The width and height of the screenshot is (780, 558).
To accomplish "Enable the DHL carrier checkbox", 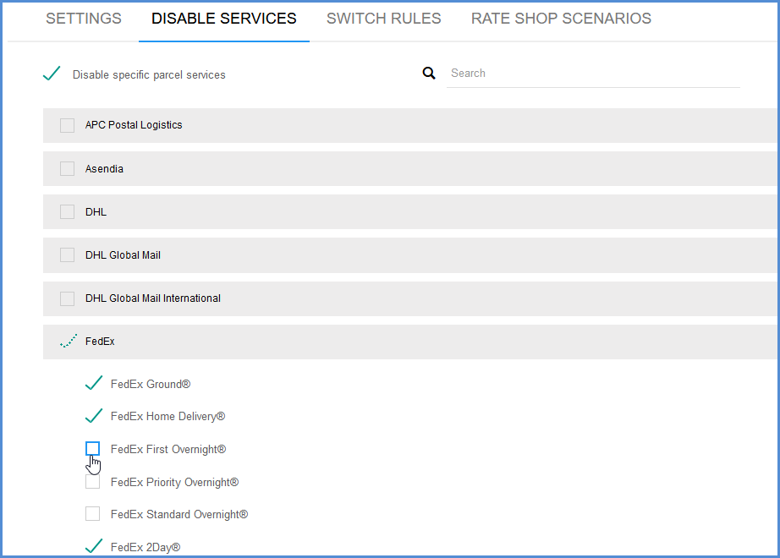I will coord(67,211).
